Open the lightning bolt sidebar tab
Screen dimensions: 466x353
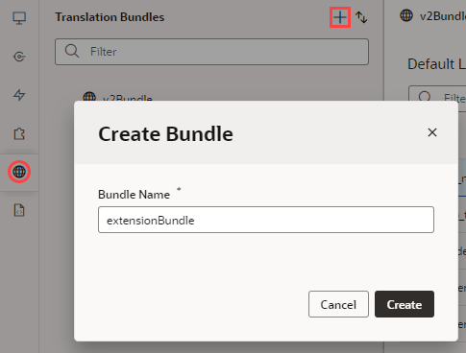19,95
